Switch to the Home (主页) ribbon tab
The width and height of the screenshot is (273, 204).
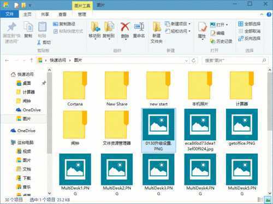pyautogui.click(x=27, y=14)
